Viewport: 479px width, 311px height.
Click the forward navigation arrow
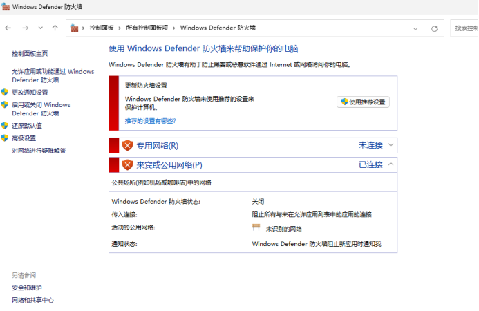point(25,28)
